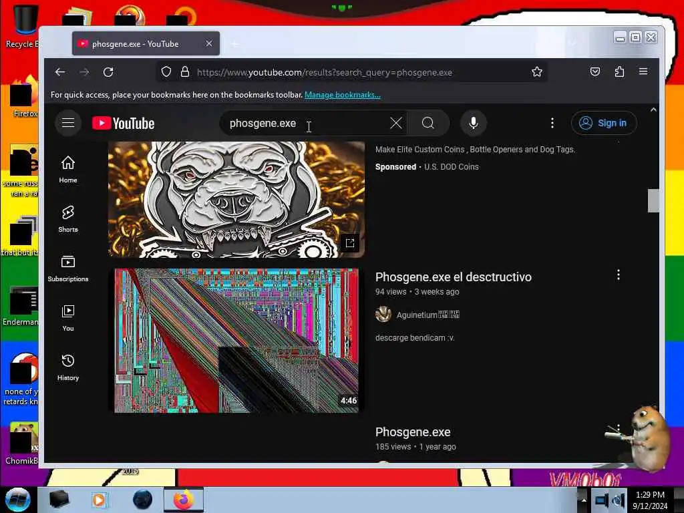Screen dimensions: 684x513
Task: Open the Pocket save icon
Action: pyautogui.click(x=595, y=71)
